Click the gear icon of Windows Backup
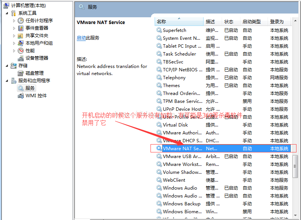The width and height of the screenshot is (301, 220). [x=159, y=203]
